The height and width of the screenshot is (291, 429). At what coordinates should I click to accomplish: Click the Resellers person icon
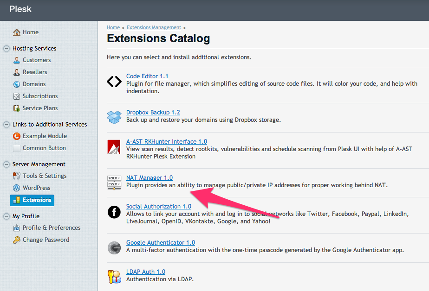[17, 72]
